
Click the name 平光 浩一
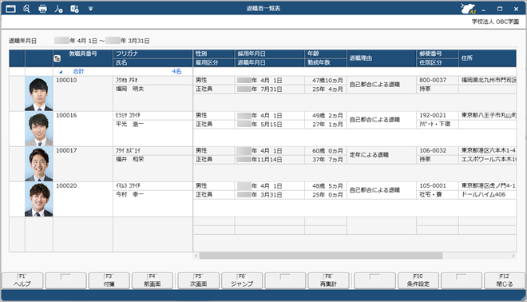tap(129, 124)
